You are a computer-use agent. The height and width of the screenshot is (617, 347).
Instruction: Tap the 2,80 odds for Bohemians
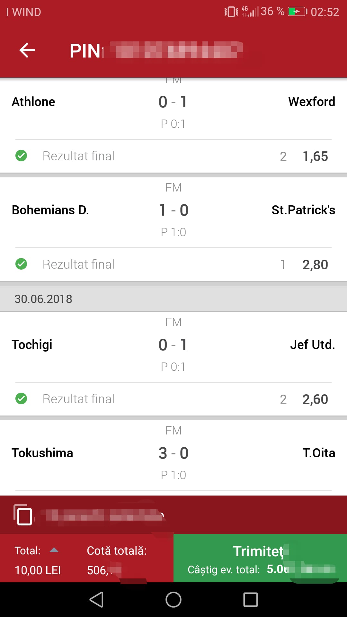point(315,265)
